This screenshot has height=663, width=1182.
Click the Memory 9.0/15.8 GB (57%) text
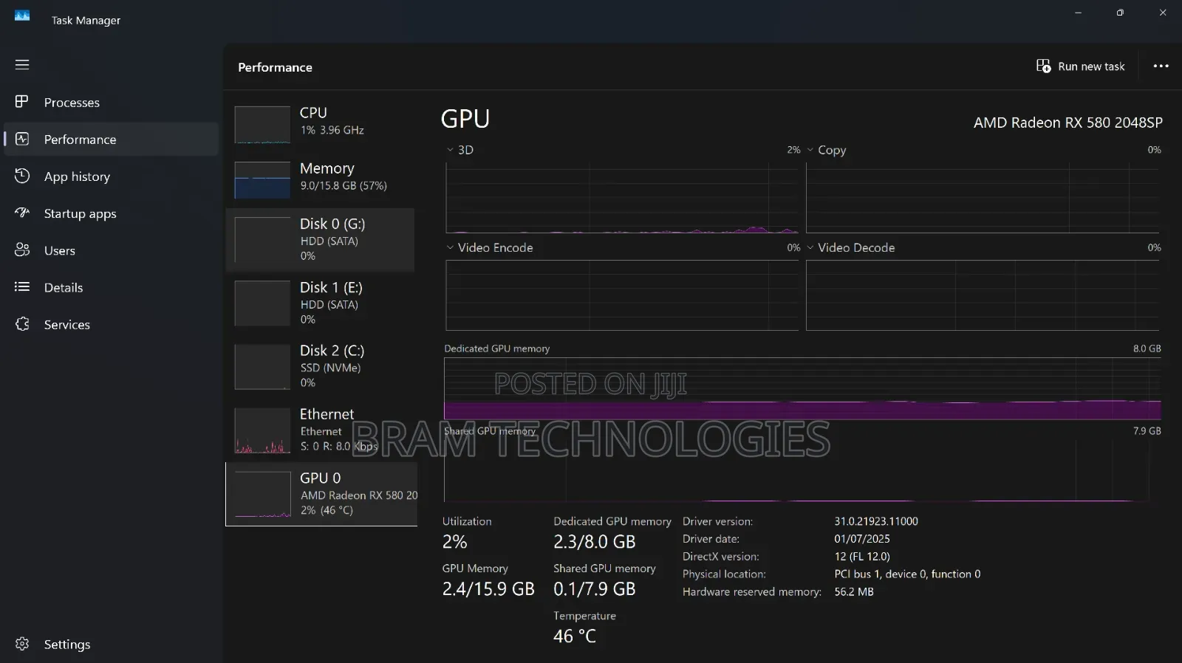(x=344, y=186)
